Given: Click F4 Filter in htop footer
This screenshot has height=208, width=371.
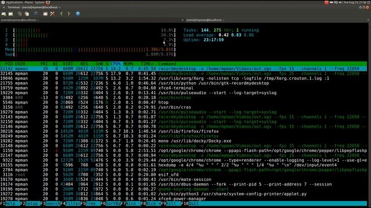Looking at the screenshot, I should (x=71, y=203).
